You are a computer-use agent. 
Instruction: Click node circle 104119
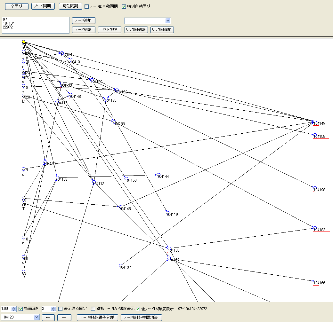pos(167,213)
